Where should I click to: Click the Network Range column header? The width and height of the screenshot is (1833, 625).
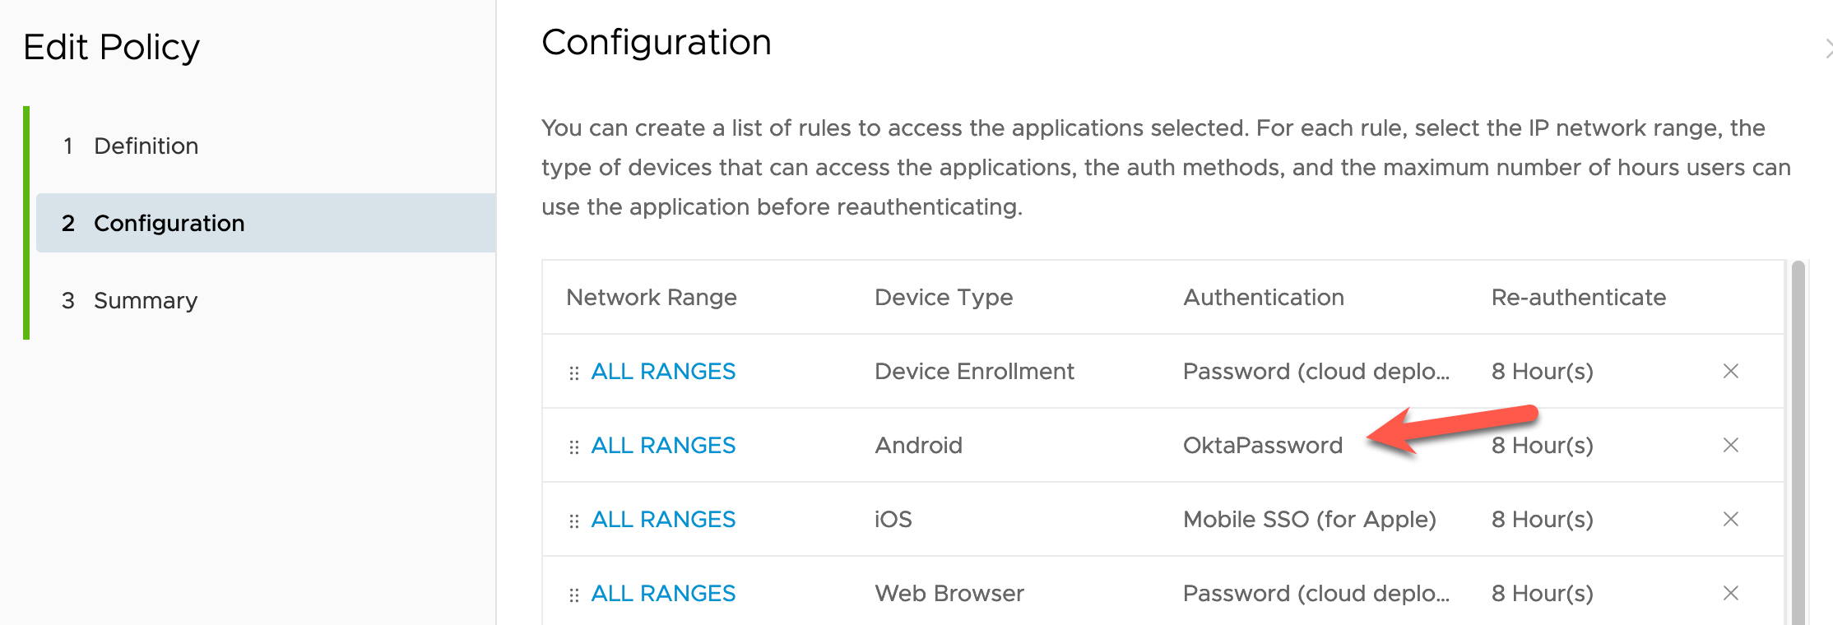coord(651,298)
